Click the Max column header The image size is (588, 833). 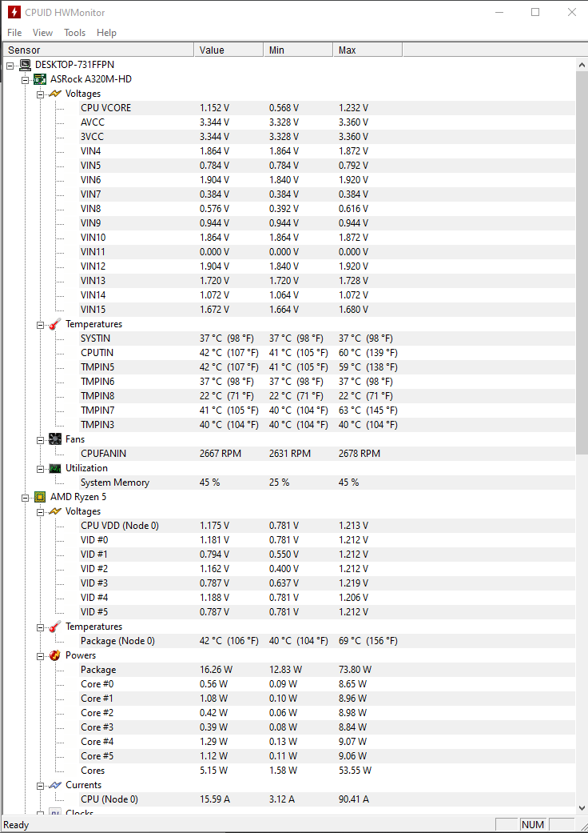tap(367, 50)
